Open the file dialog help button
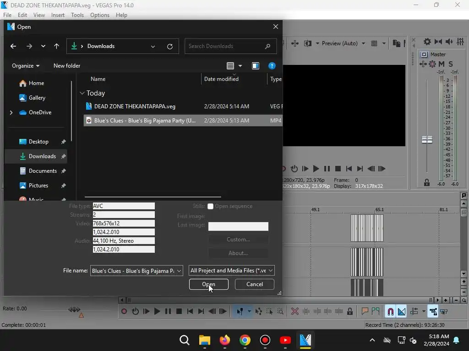This screenshot has height=351, width=469. point(272,66)
